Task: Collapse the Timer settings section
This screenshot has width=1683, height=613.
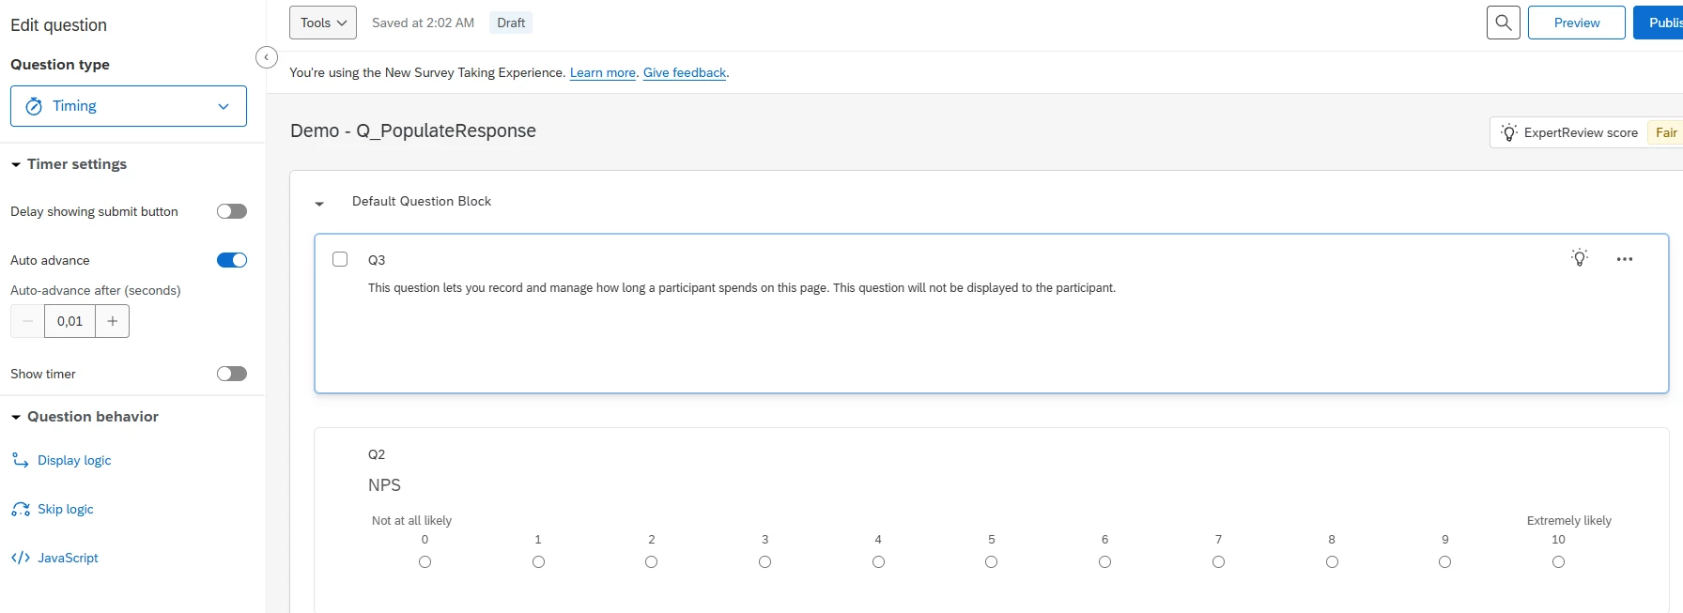Action: point(16,164)
